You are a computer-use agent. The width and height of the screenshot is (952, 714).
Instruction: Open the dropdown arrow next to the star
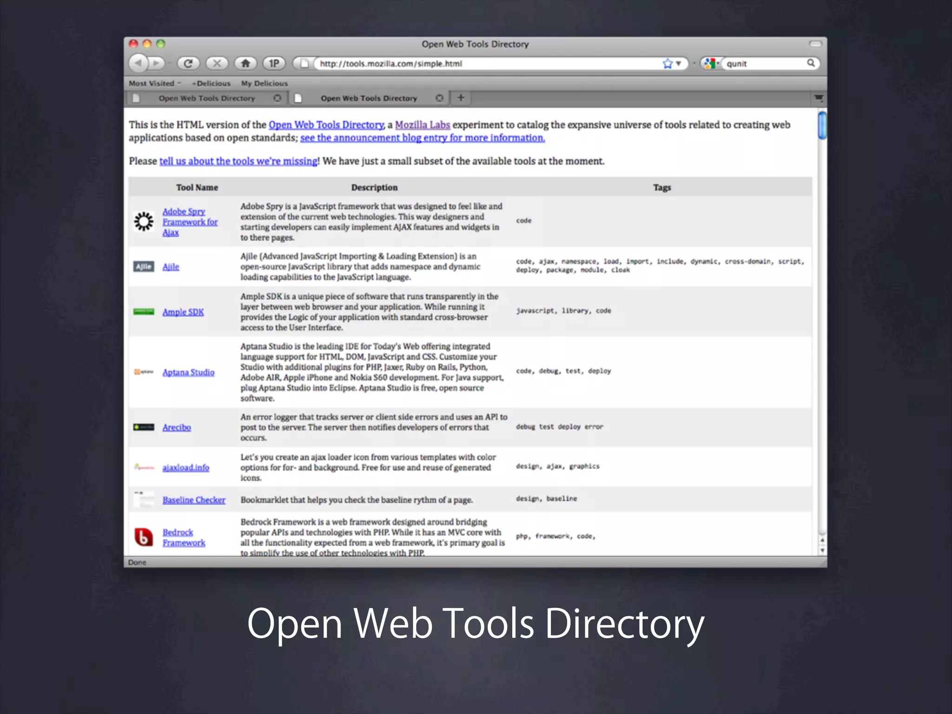tap(679, 63)
